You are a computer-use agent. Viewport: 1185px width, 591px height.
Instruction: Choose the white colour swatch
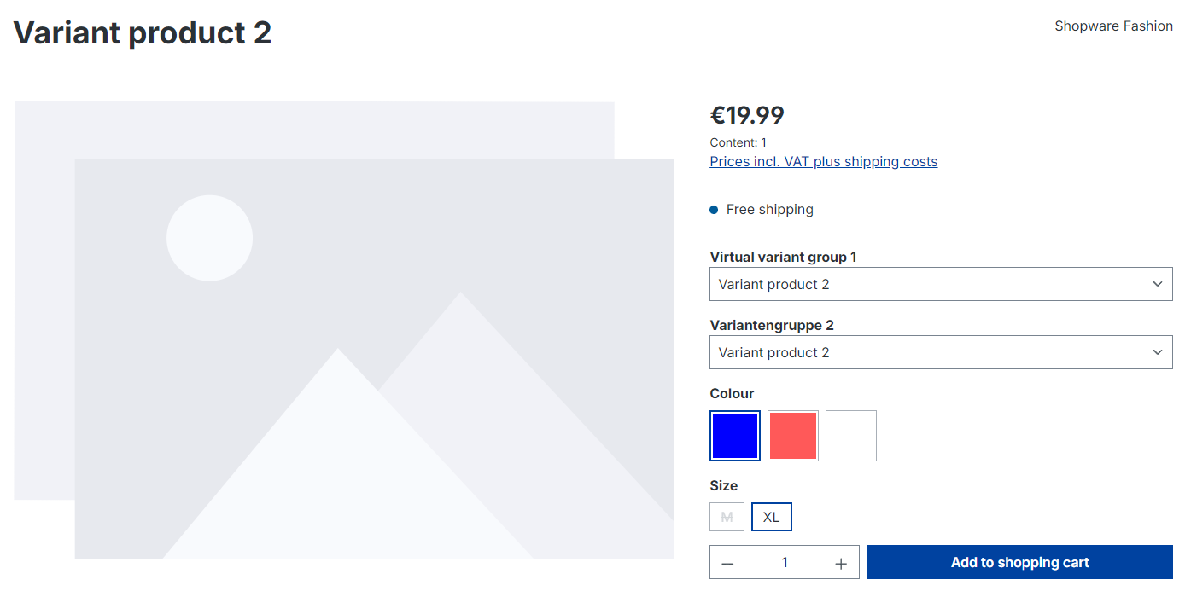coord(851,436)
